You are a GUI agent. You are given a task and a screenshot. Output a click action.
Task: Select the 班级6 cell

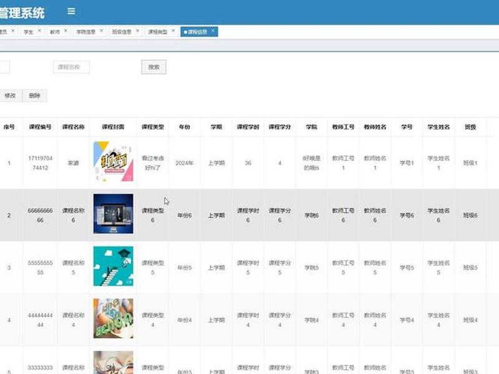click(x=470, y=215)
